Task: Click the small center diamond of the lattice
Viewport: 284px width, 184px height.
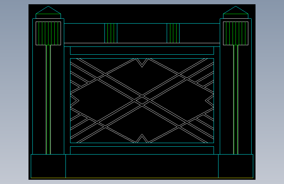Action: pyautogui.click(x=142, y=101)
